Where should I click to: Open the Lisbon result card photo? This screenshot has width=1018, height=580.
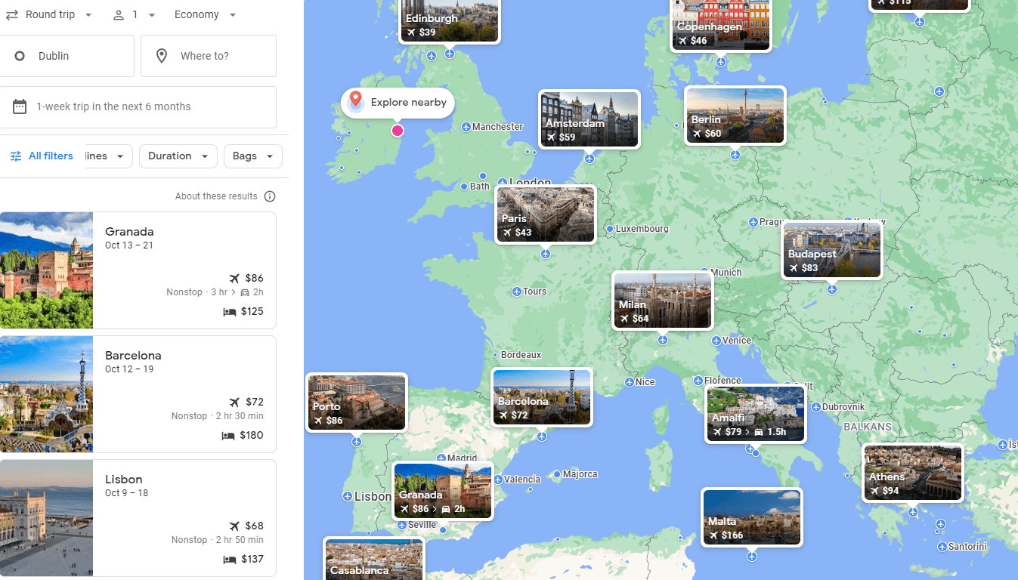point(46,518)
